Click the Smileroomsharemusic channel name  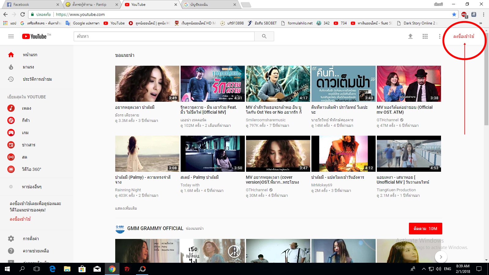[266, 120]
